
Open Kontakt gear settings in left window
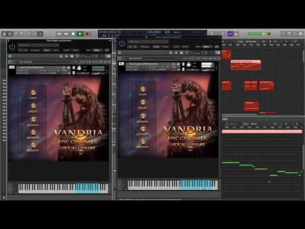[x=67, y=57]
